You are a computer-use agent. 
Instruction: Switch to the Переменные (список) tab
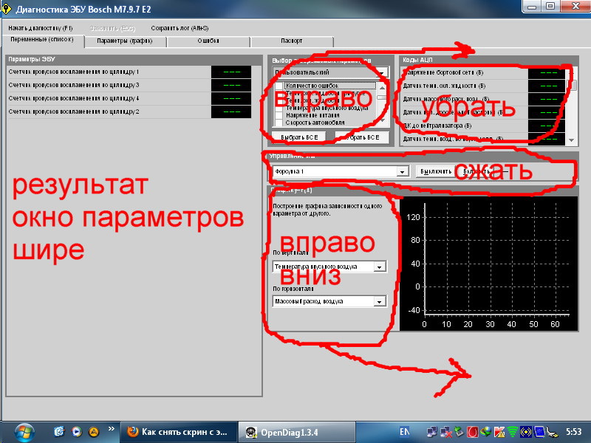tap(42, 40)
